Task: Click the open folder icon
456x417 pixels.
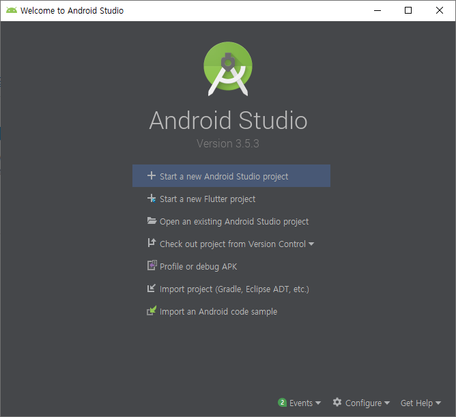Action: [152, 220]
